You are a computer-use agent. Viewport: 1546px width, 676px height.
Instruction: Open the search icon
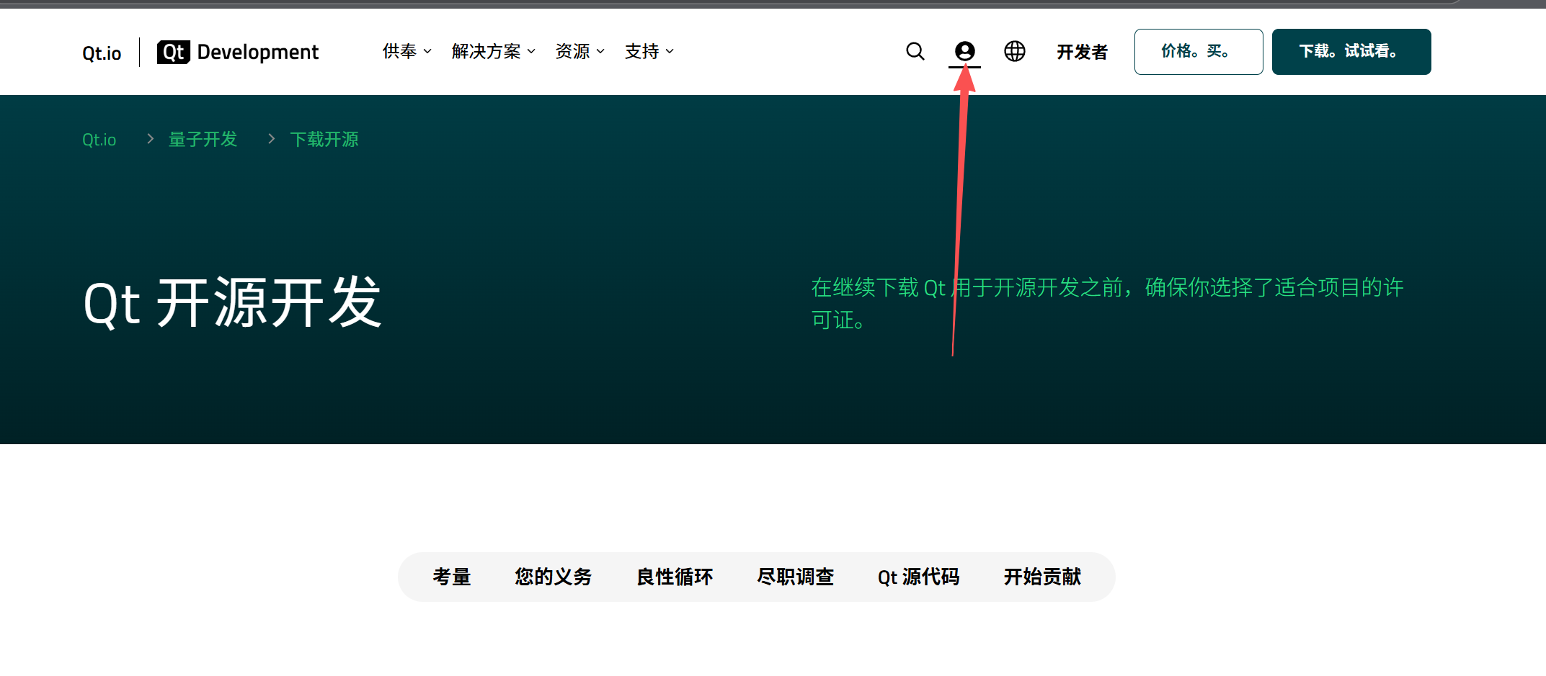pyautogui.click(x=914, y=51)
